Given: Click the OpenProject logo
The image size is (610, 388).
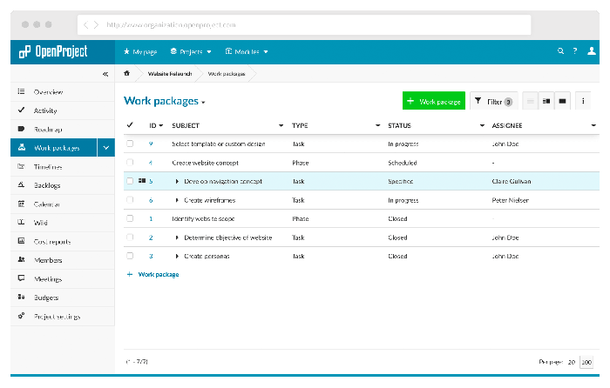Looking at the screenshot, I should (x=53, y=51).
